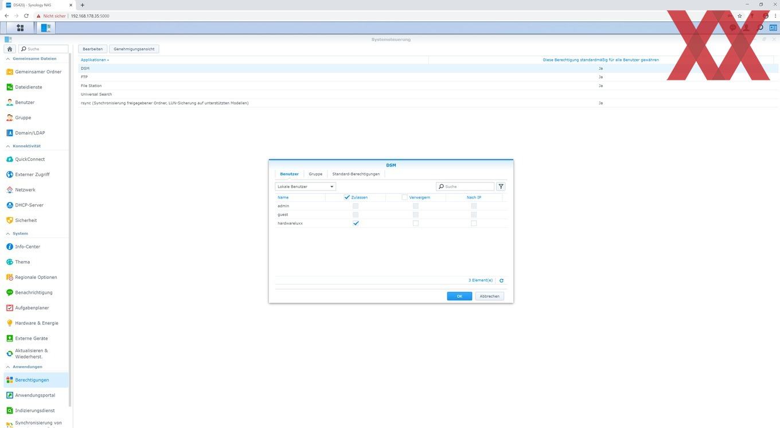Open the Thema palette icon
780x428 pixels.
pos(10,262)
